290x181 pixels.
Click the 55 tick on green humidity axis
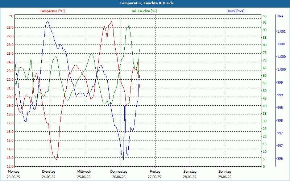[265, 83]
